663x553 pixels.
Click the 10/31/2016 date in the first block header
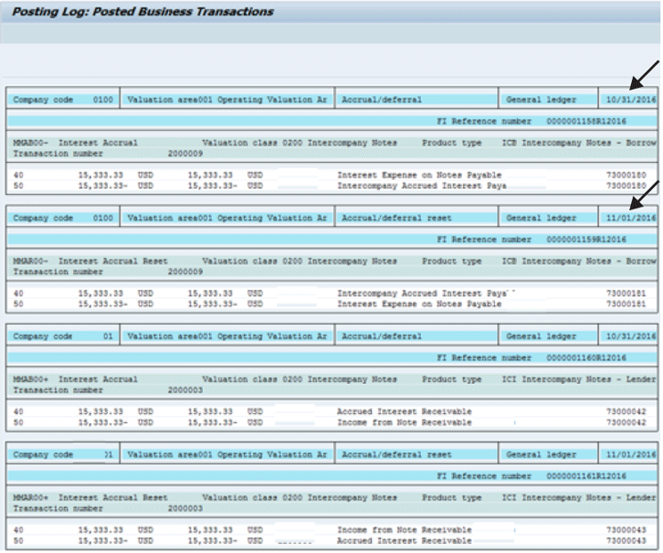pyautogui.click(x=629, y=98)
